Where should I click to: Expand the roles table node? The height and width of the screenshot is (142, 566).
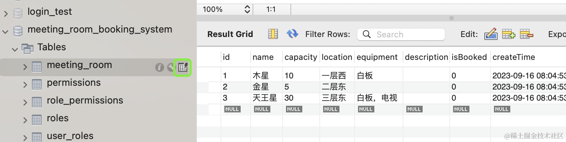tap(25, 120)
